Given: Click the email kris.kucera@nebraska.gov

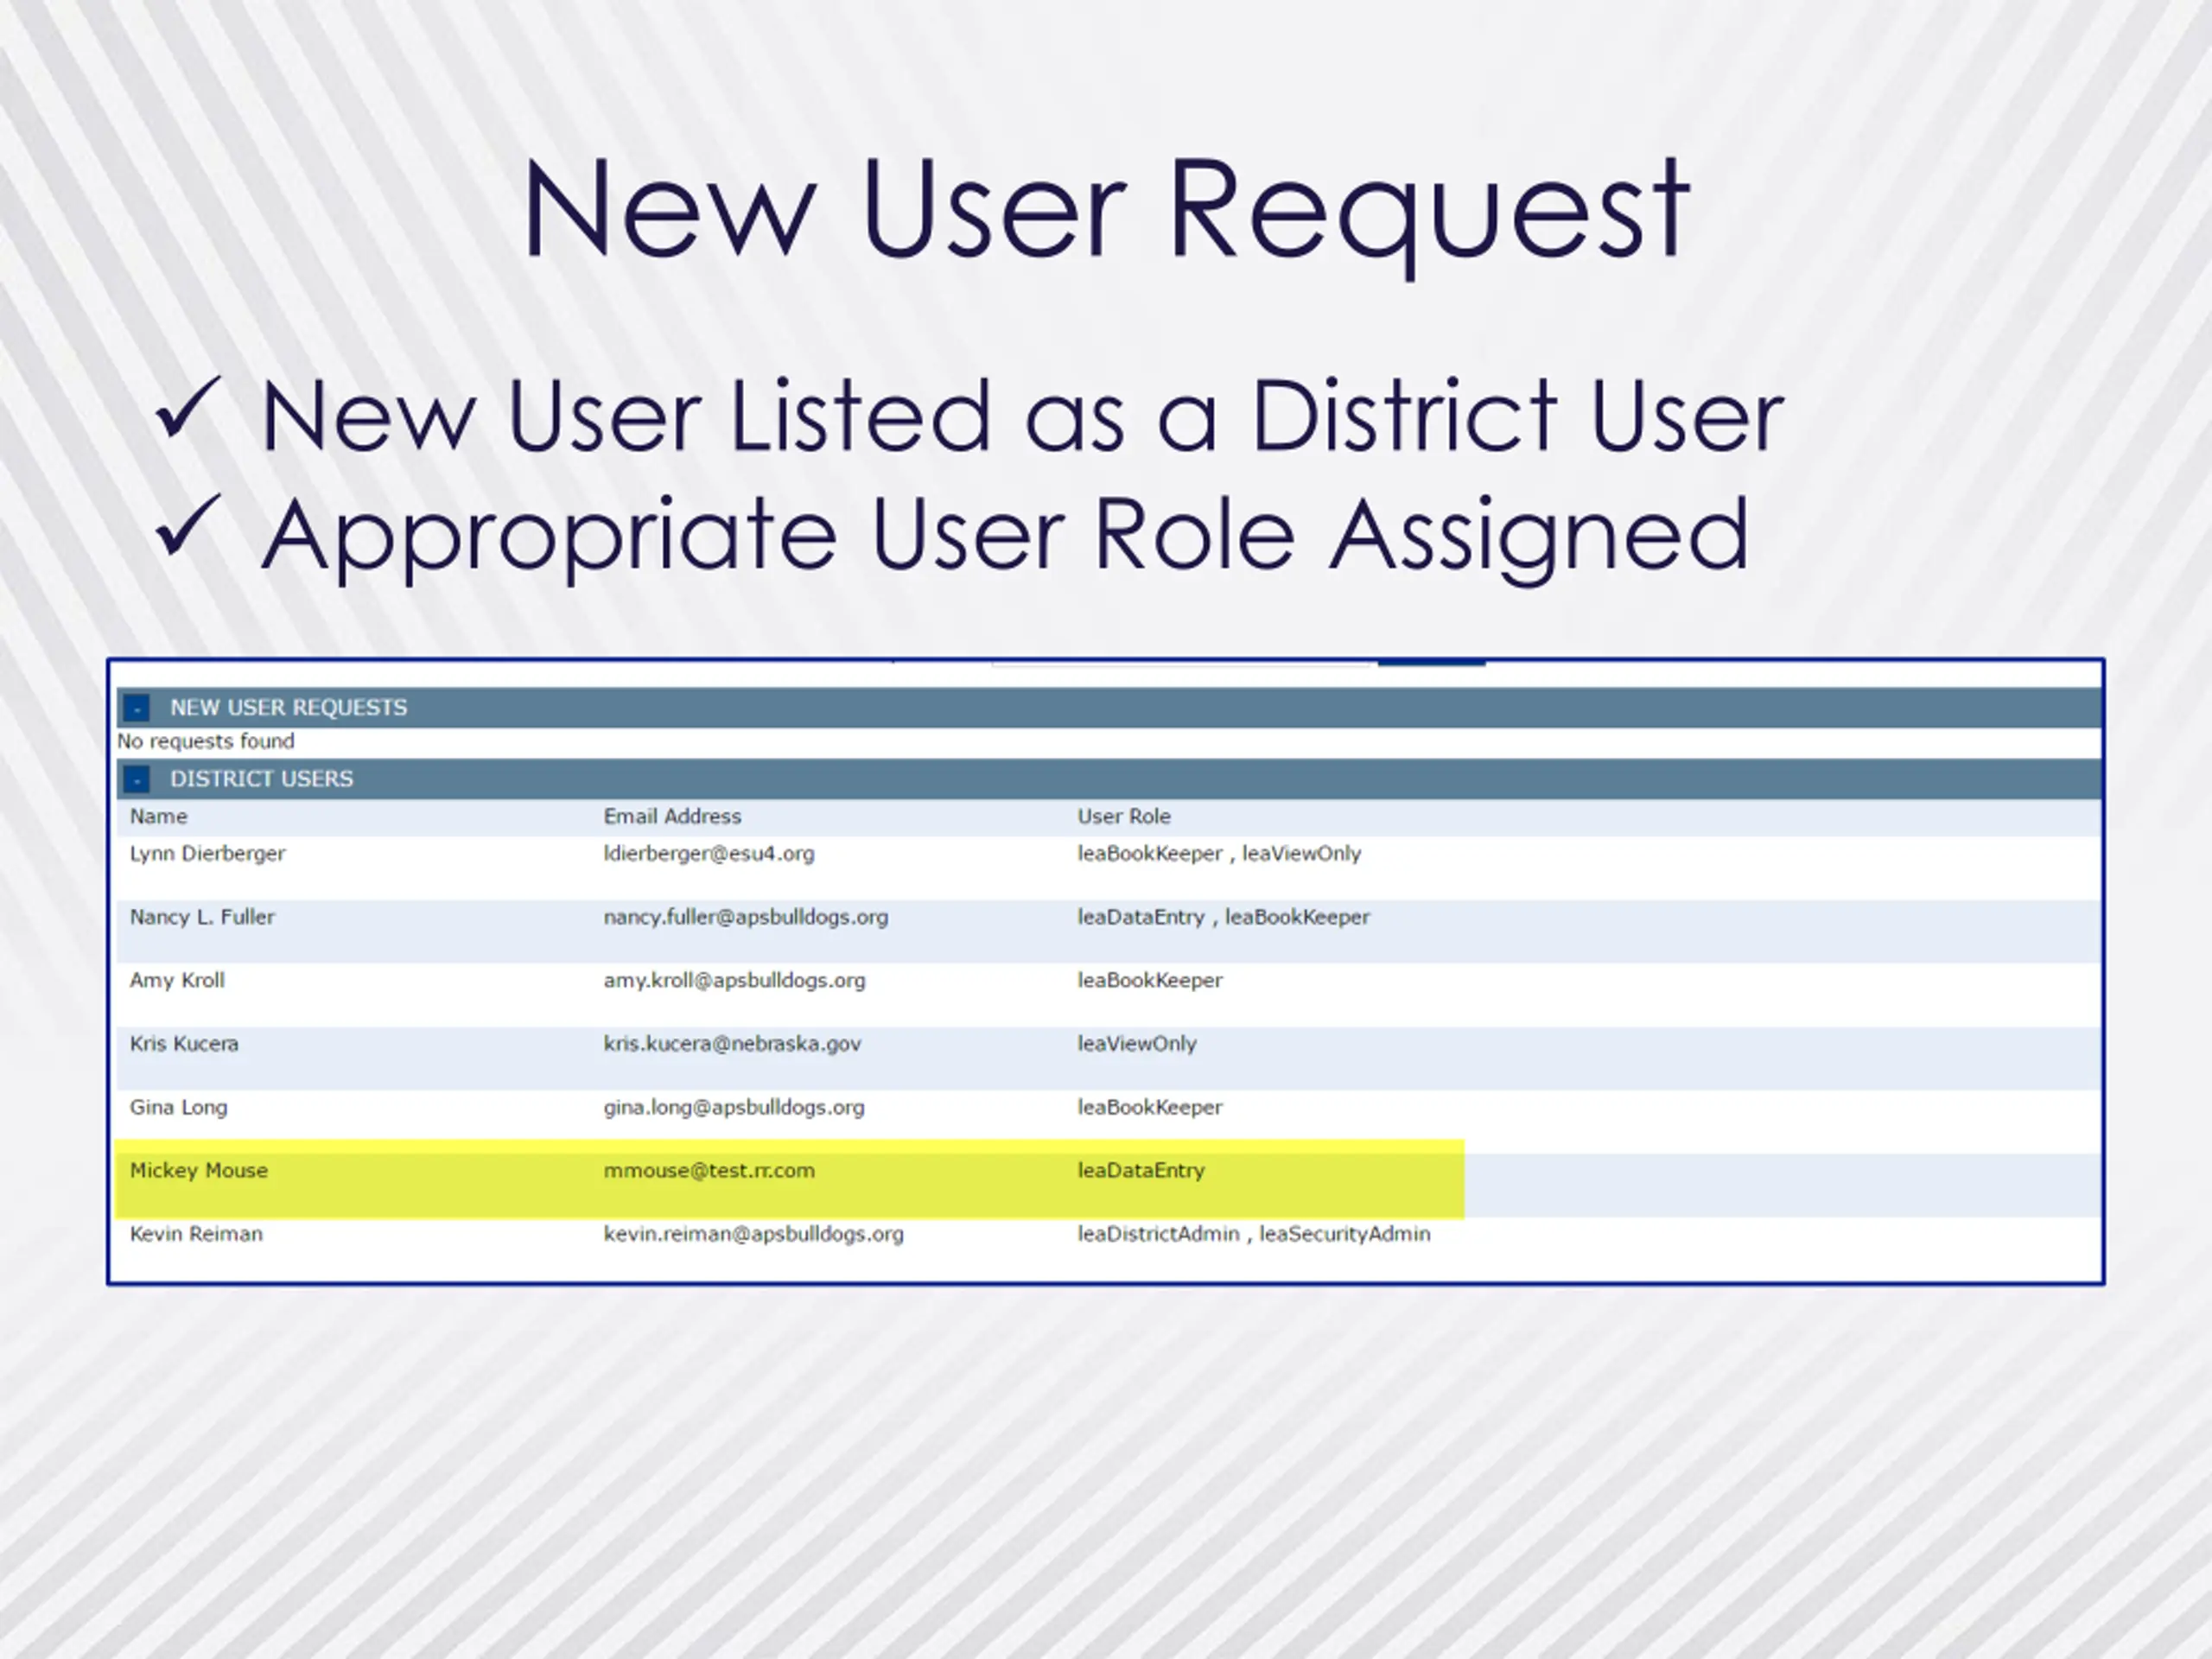Looking at the screenshot, I should (x=732, y=1044).
